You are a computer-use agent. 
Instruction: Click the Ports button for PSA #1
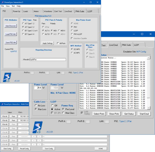[13, 116]
